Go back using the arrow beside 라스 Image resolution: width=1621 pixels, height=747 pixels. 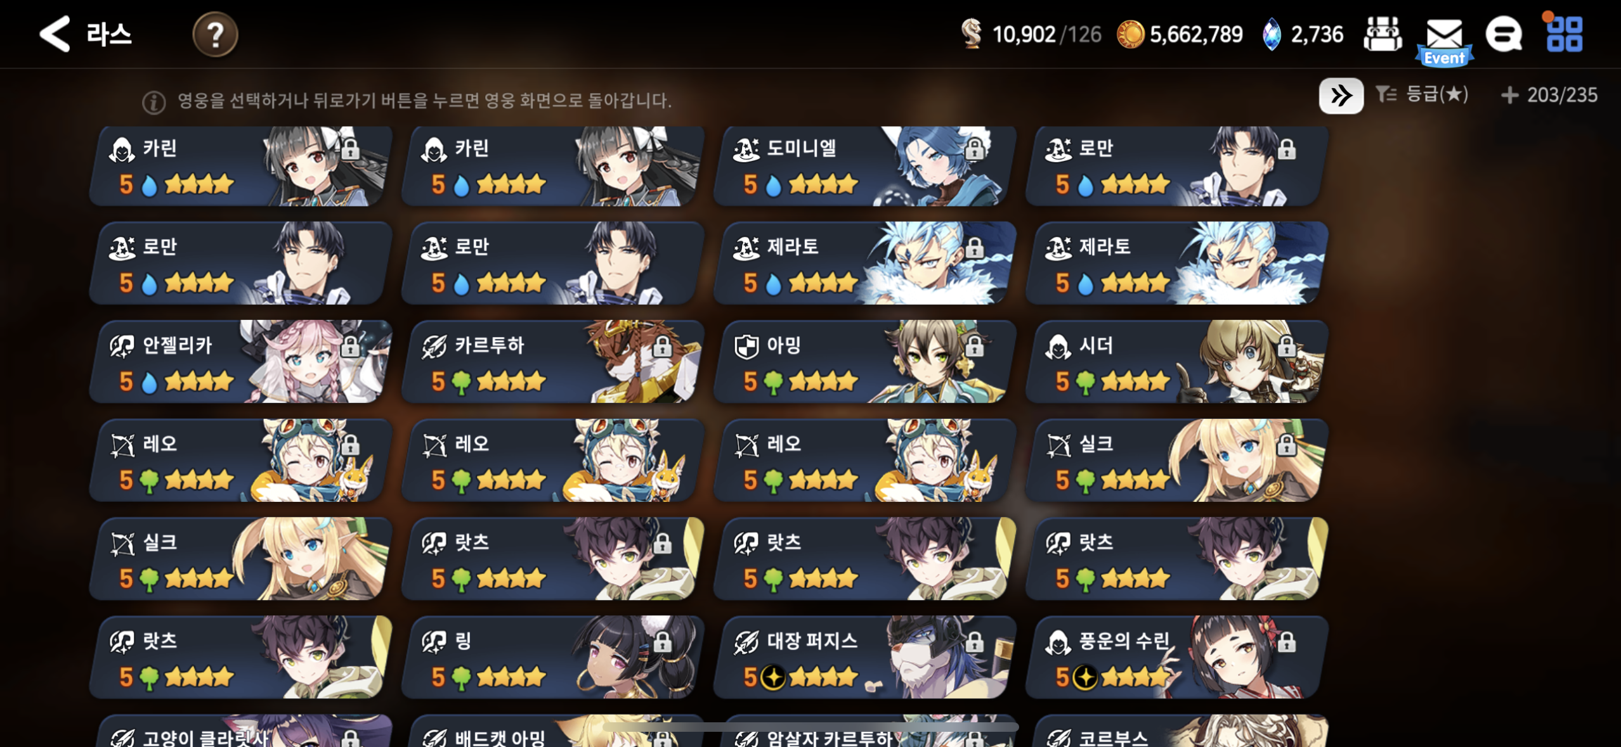(x=55, y=34)
